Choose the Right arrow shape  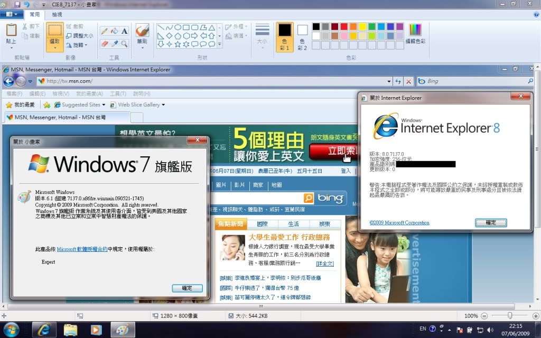(194, 35)
